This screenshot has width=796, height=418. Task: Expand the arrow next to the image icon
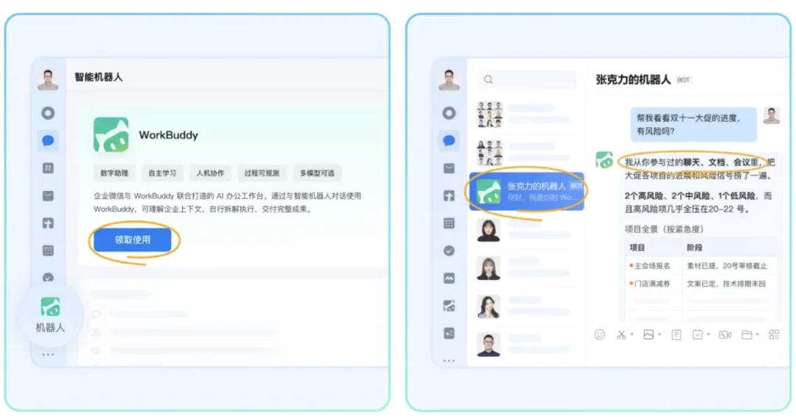tap(660, 335)
